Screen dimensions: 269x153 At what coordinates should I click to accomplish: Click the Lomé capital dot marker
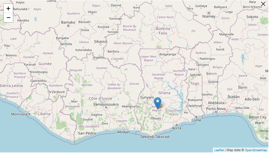pyautogui.click(x=196, y=117)
